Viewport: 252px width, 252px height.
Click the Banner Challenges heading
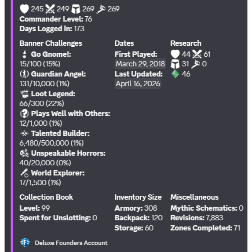(x=51, y=43)
